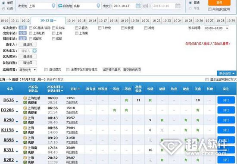Switch to 10-12 date tab
The height and width of the screenshot is (164, 237).
(25, 21)
